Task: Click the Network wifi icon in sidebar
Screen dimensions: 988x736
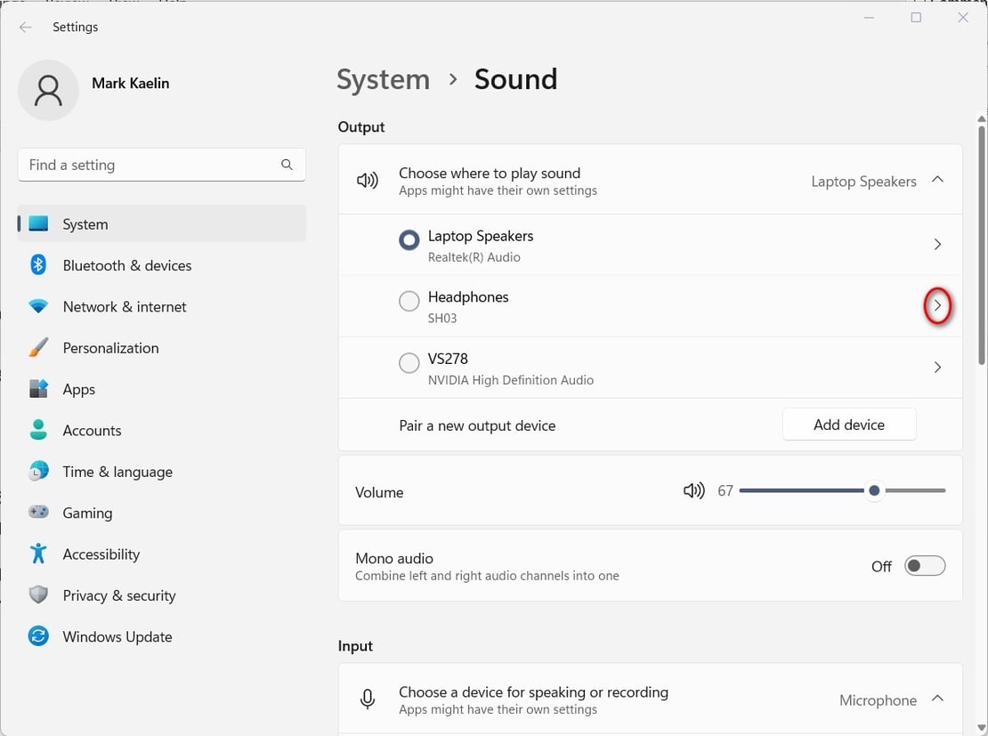Action: tap(38, 306)
